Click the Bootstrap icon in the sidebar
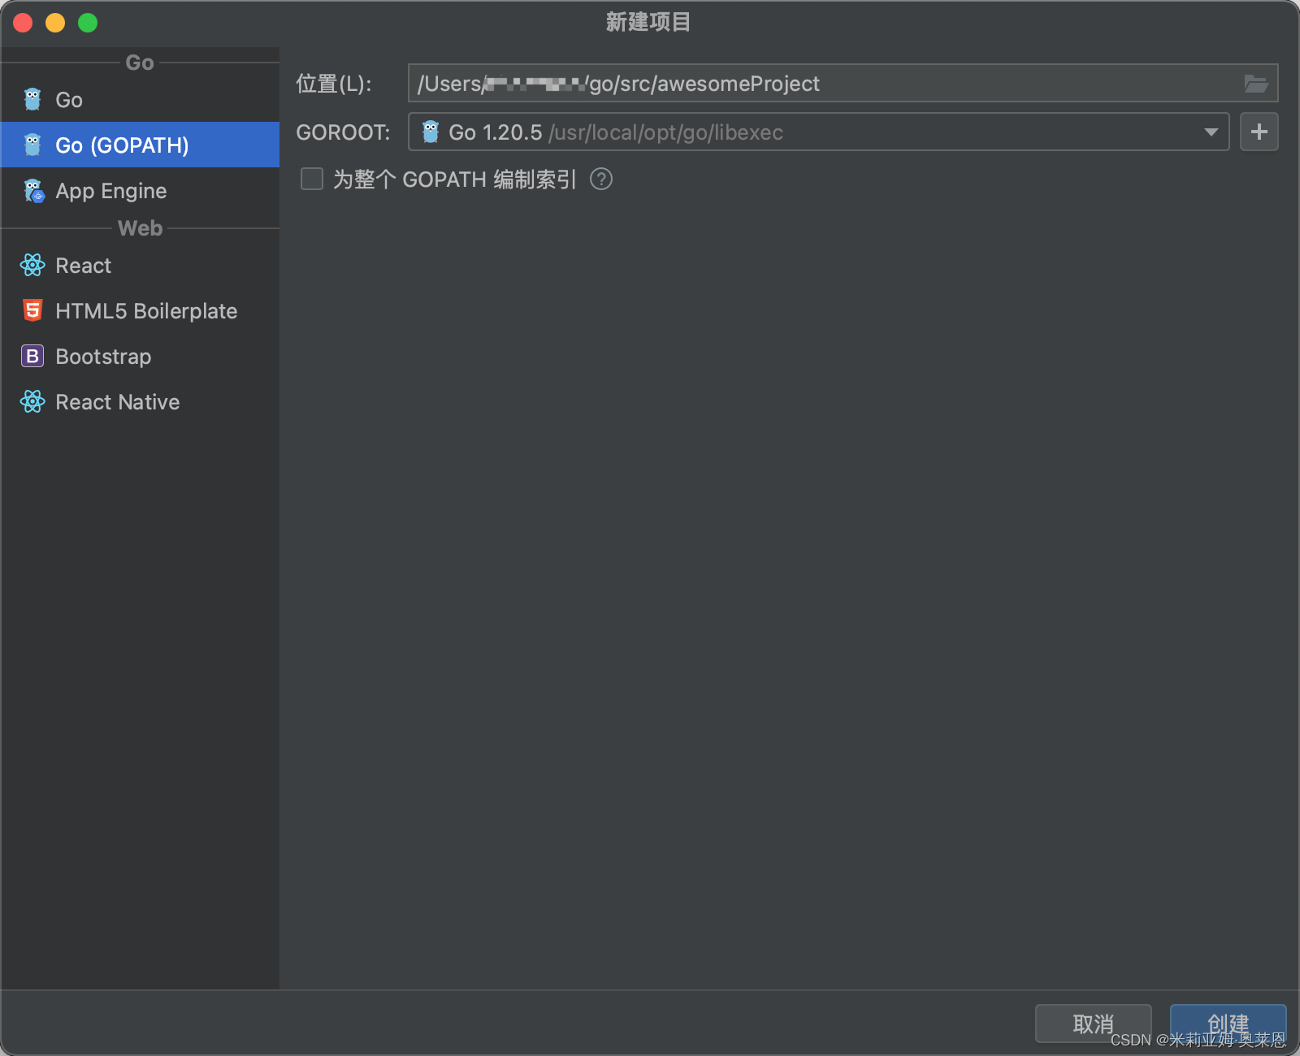1300x1056 pixels. (32, 356)
